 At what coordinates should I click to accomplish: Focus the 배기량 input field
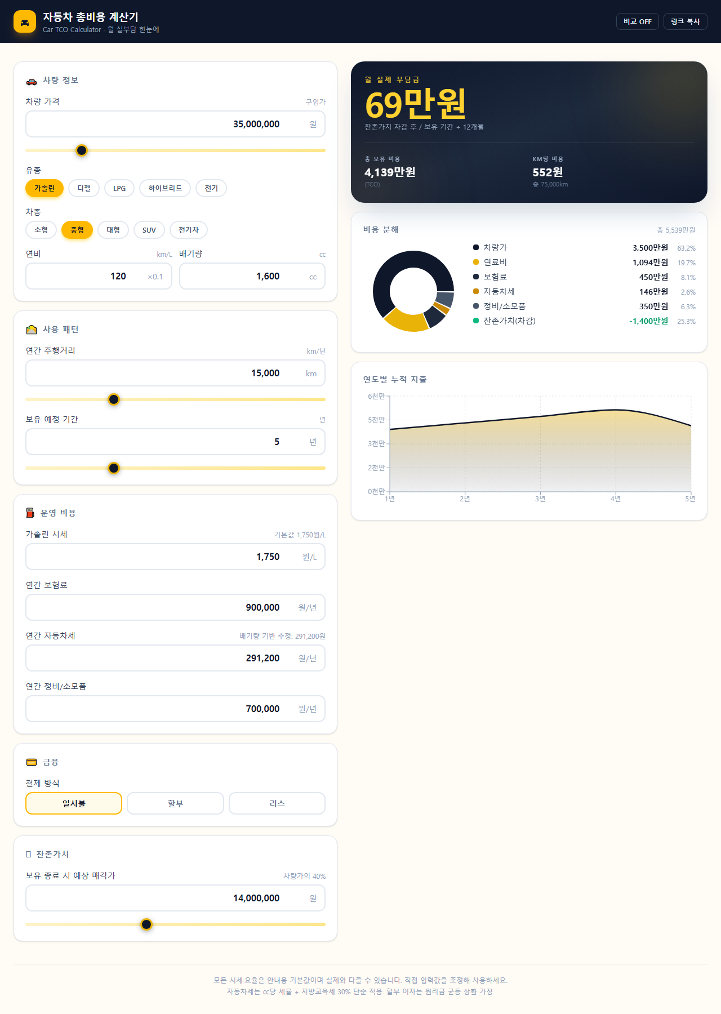(x=252, y=276)
